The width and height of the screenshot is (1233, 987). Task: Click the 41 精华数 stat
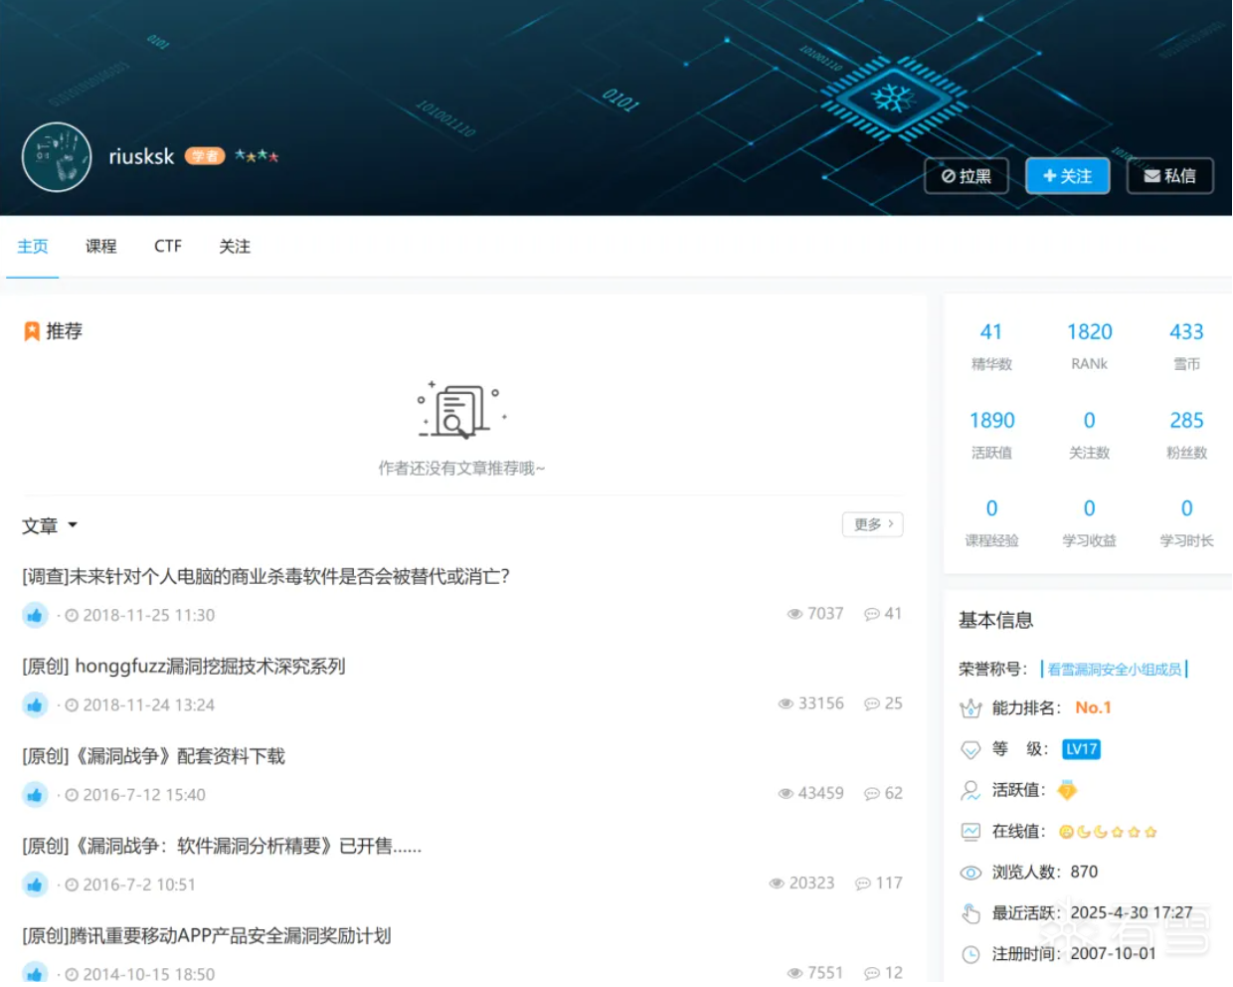991,345
